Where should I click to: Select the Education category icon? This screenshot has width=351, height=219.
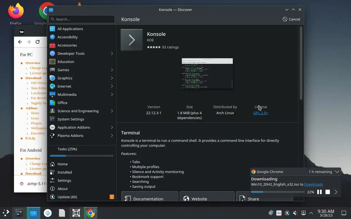tap(52, 62)
